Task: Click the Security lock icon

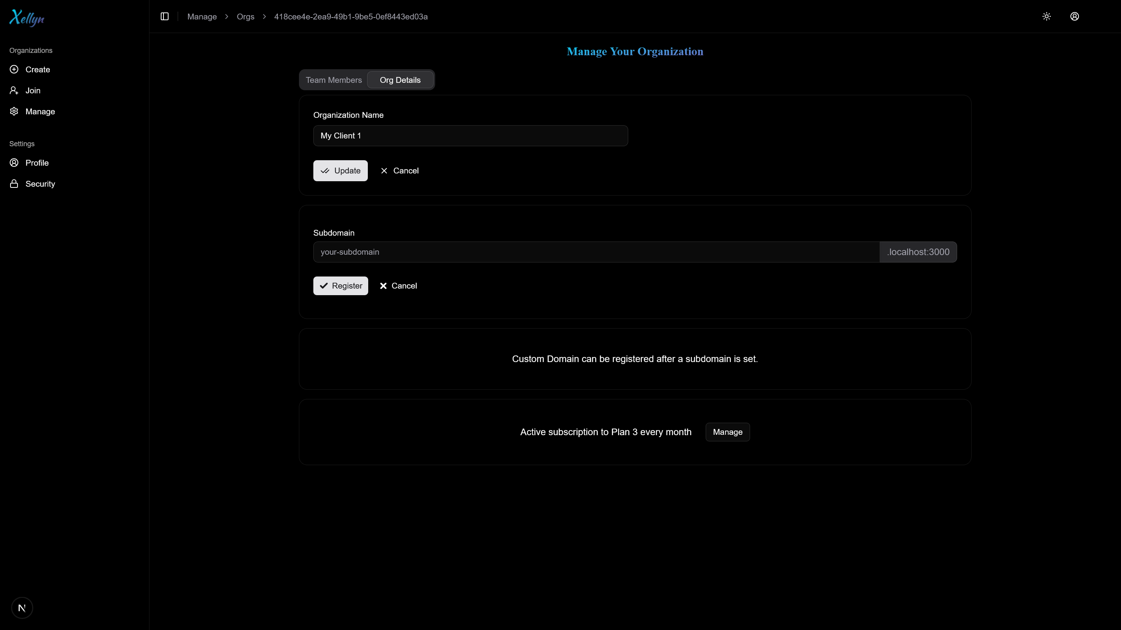Action: tap(14, 184)
